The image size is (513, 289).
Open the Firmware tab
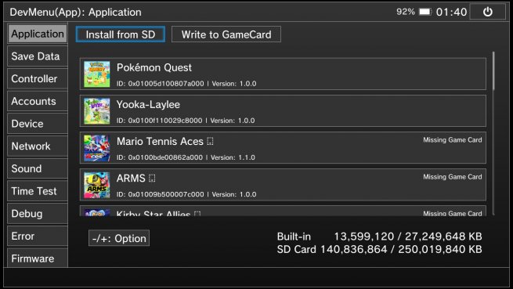pos(38,258)
